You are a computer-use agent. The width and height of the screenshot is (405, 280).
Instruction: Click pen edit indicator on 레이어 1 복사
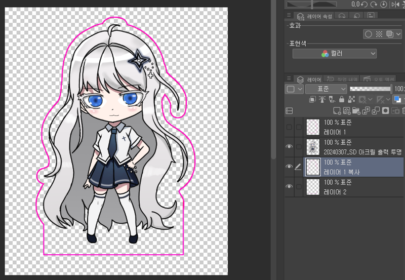point(298,167)
